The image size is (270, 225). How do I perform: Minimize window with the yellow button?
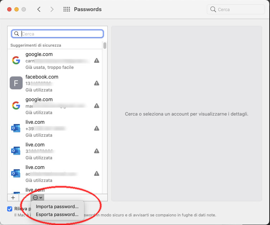17,9
